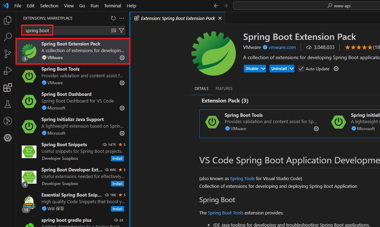The image size is (380, 227).
Task: Manage gear for Spring Boot Extension Pack row
Action: click(x=122, y=58)
